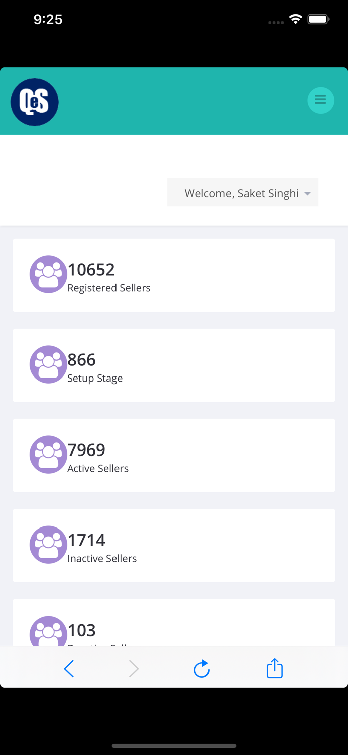This screenshot has height=755, width=348.
Task: Select the Setup Stage sellers icon
Action: point(48,364)
